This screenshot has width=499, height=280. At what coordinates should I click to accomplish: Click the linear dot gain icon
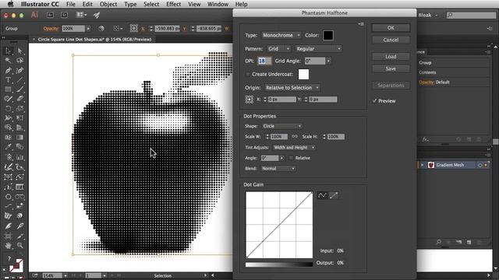click(x=334, y=195)
